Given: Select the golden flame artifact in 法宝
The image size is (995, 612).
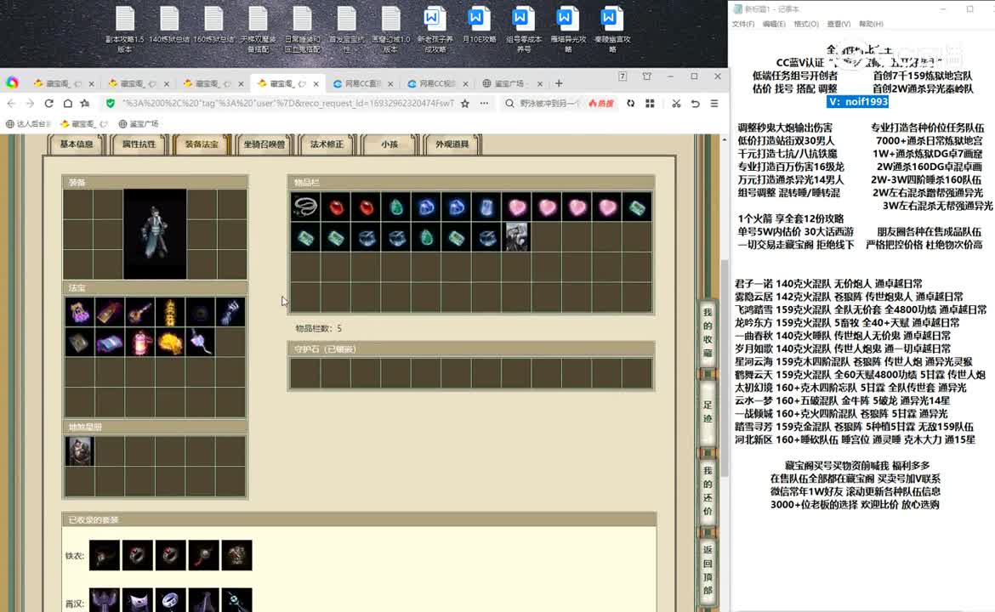Looking at the screenshot, I should tap(169, 343).
